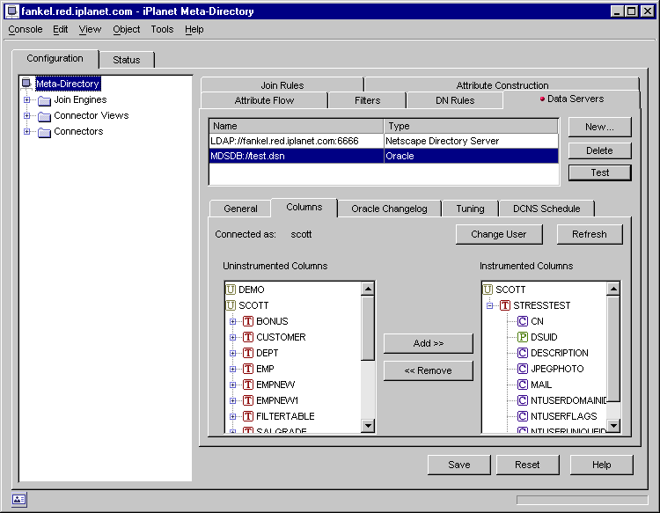660x513 pixels.
Task: Click the title bar application icon
Action: click(x=12, y=11)
